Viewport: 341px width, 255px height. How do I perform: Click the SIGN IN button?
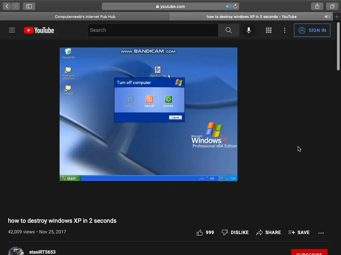pos(312,30)
